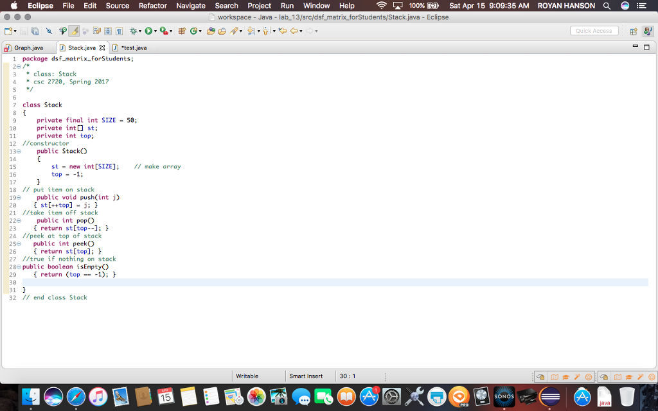Image resolution: width=658 pixels, height=411 pixels.
Task: Open the Source menu
Action: point(118,5)
